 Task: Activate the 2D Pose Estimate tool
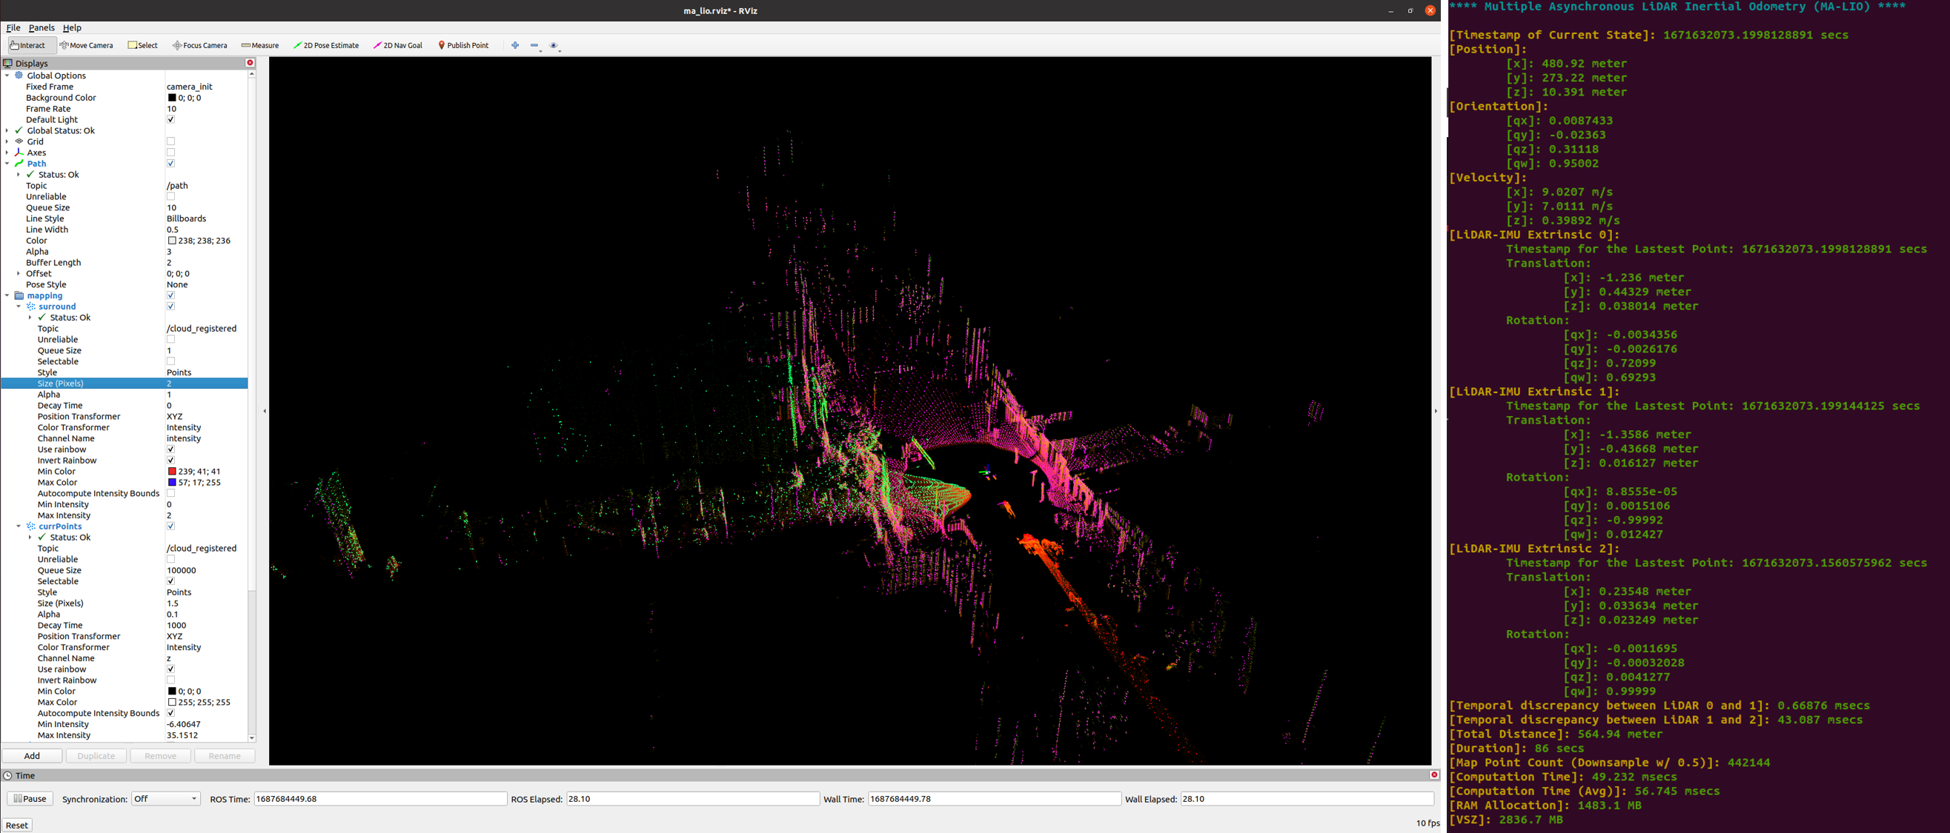326,45
